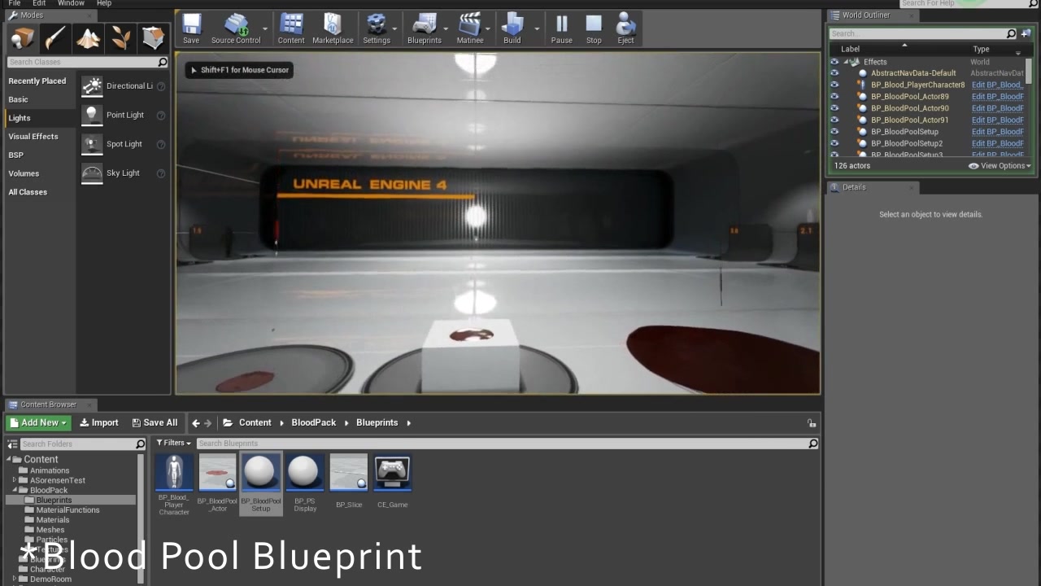1041x586 pixels.
Task: Toggle visibility of BP_BloodPoolSetup
Action: 834,132
